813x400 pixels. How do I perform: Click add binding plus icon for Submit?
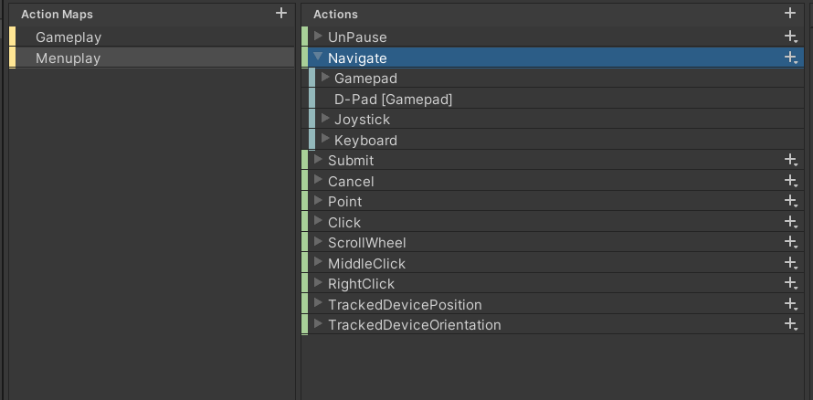pos(791,160)
